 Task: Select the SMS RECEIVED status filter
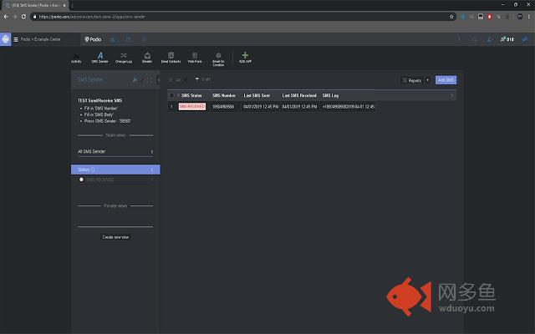pyautogui.click(x=102, y=180)
